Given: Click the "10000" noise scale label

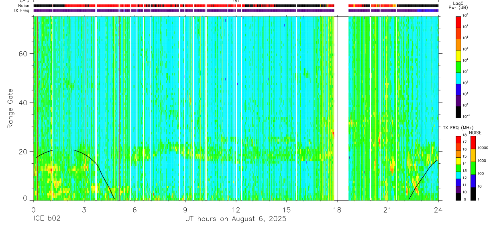Looking at the screenshot, I should tap(483, 148).
